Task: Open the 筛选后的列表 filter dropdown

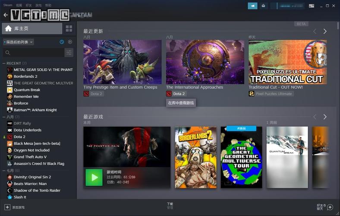Action: 19,42
